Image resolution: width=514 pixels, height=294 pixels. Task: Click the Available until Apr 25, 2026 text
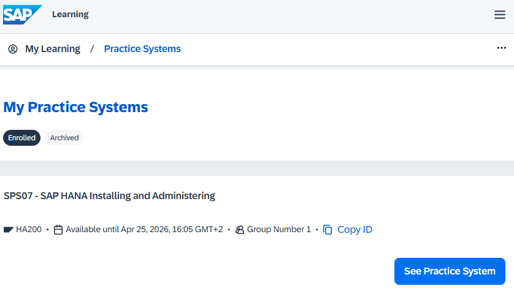point(144,230)
